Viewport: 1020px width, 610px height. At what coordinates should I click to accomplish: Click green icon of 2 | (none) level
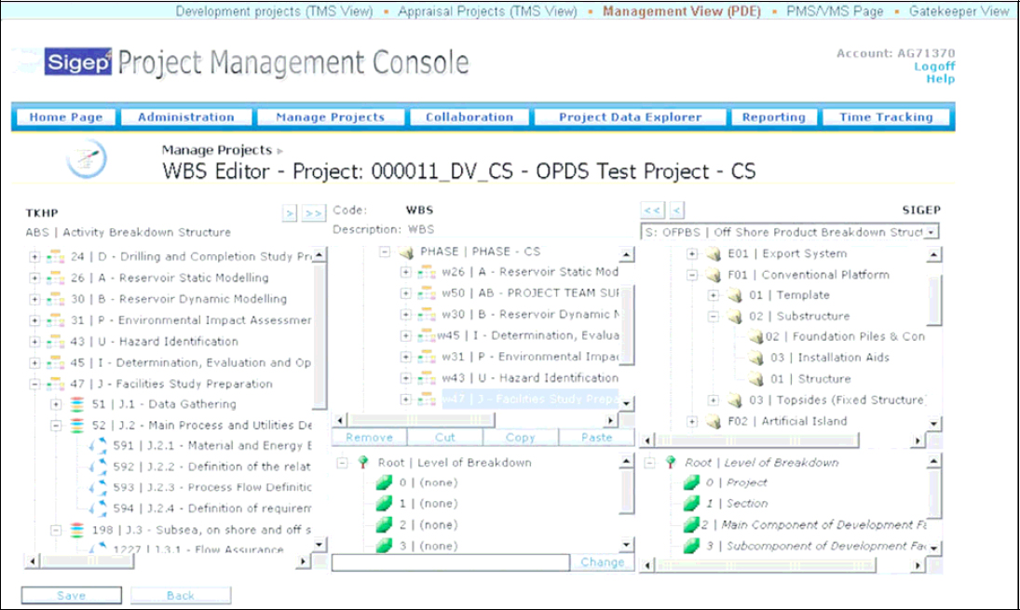(x=385, y=525)
